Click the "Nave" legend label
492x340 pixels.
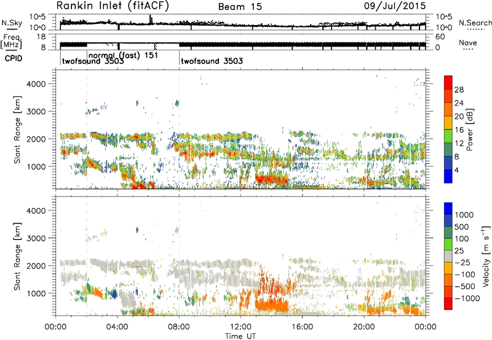click(x=467, y=43)
